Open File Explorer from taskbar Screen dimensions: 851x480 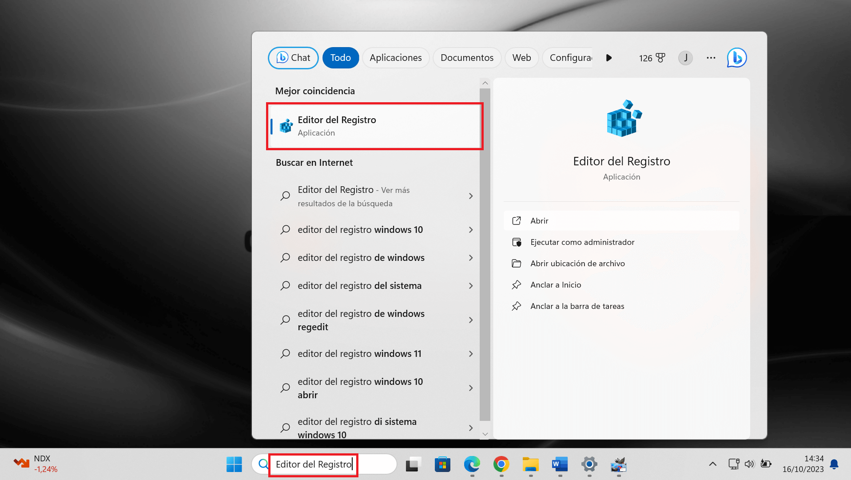click(x=530, y=464)
